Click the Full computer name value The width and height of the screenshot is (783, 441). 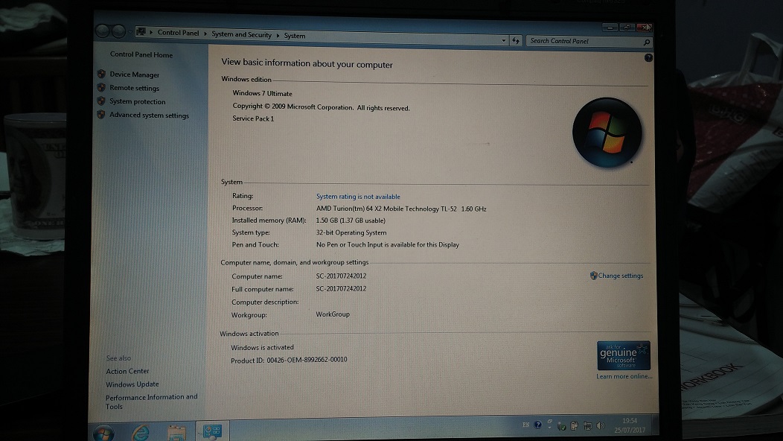click(341, 289)
